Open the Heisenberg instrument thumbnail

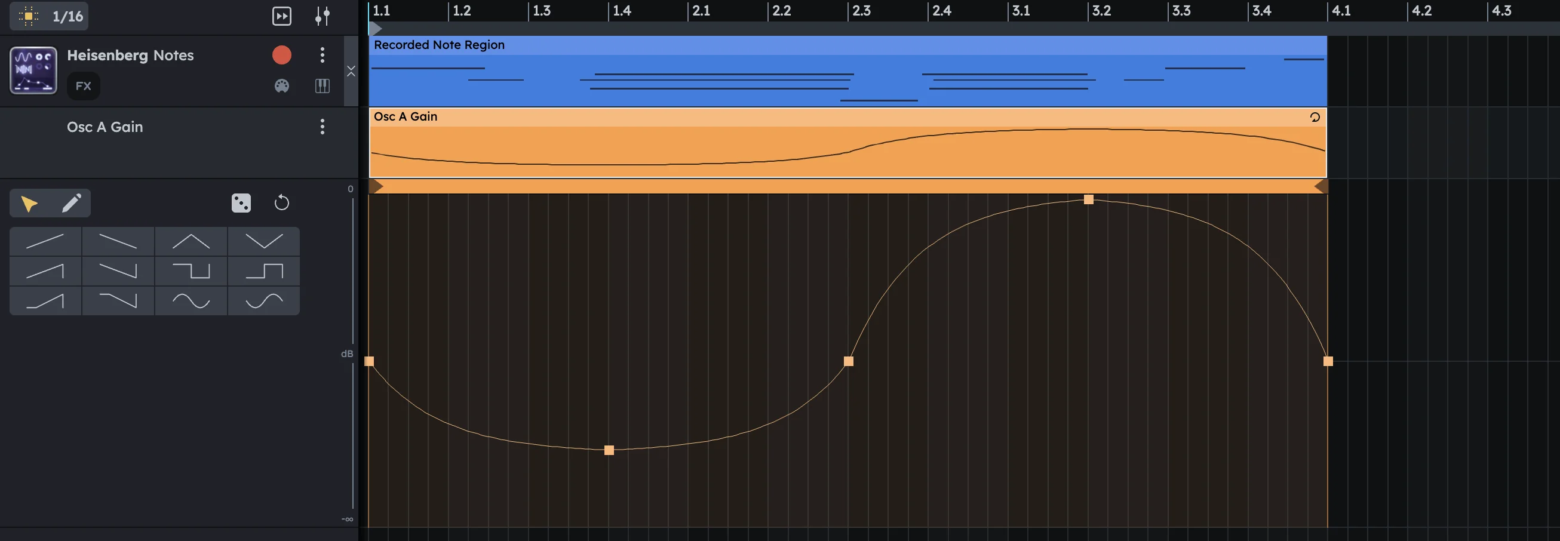pos(33,70)
